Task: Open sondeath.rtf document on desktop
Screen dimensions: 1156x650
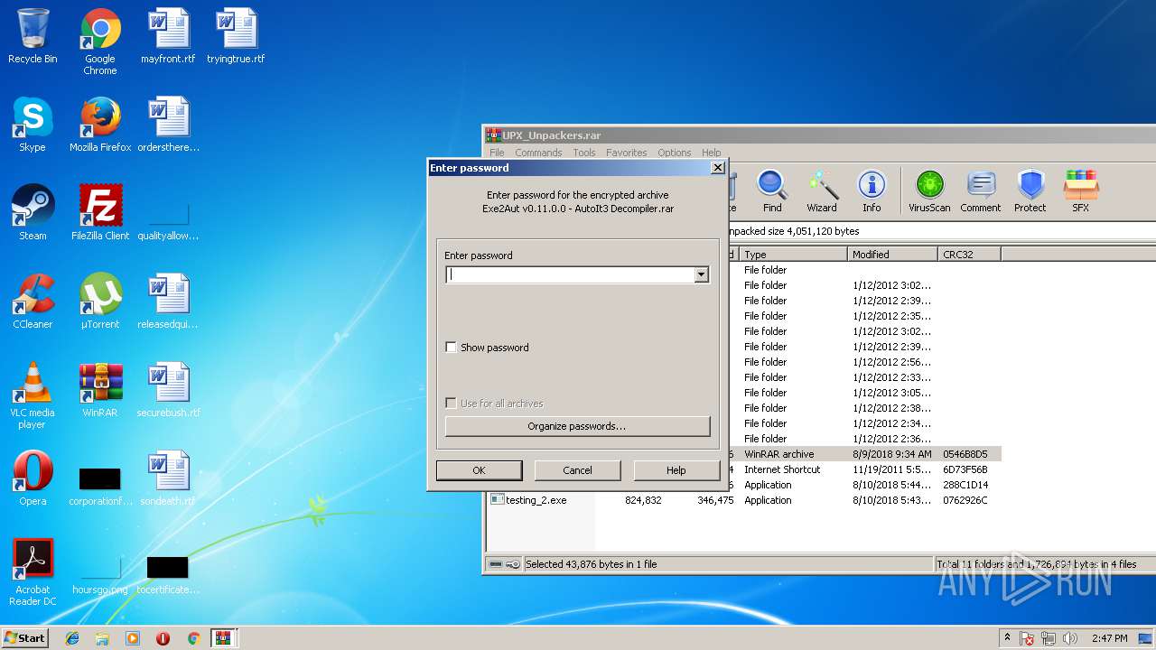Action: tap(168, 478)
